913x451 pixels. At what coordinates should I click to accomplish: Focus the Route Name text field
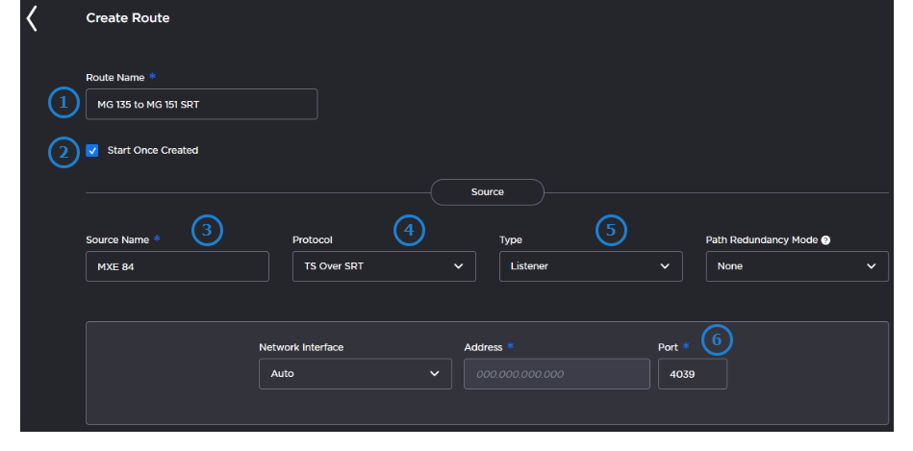pos(201,105)
